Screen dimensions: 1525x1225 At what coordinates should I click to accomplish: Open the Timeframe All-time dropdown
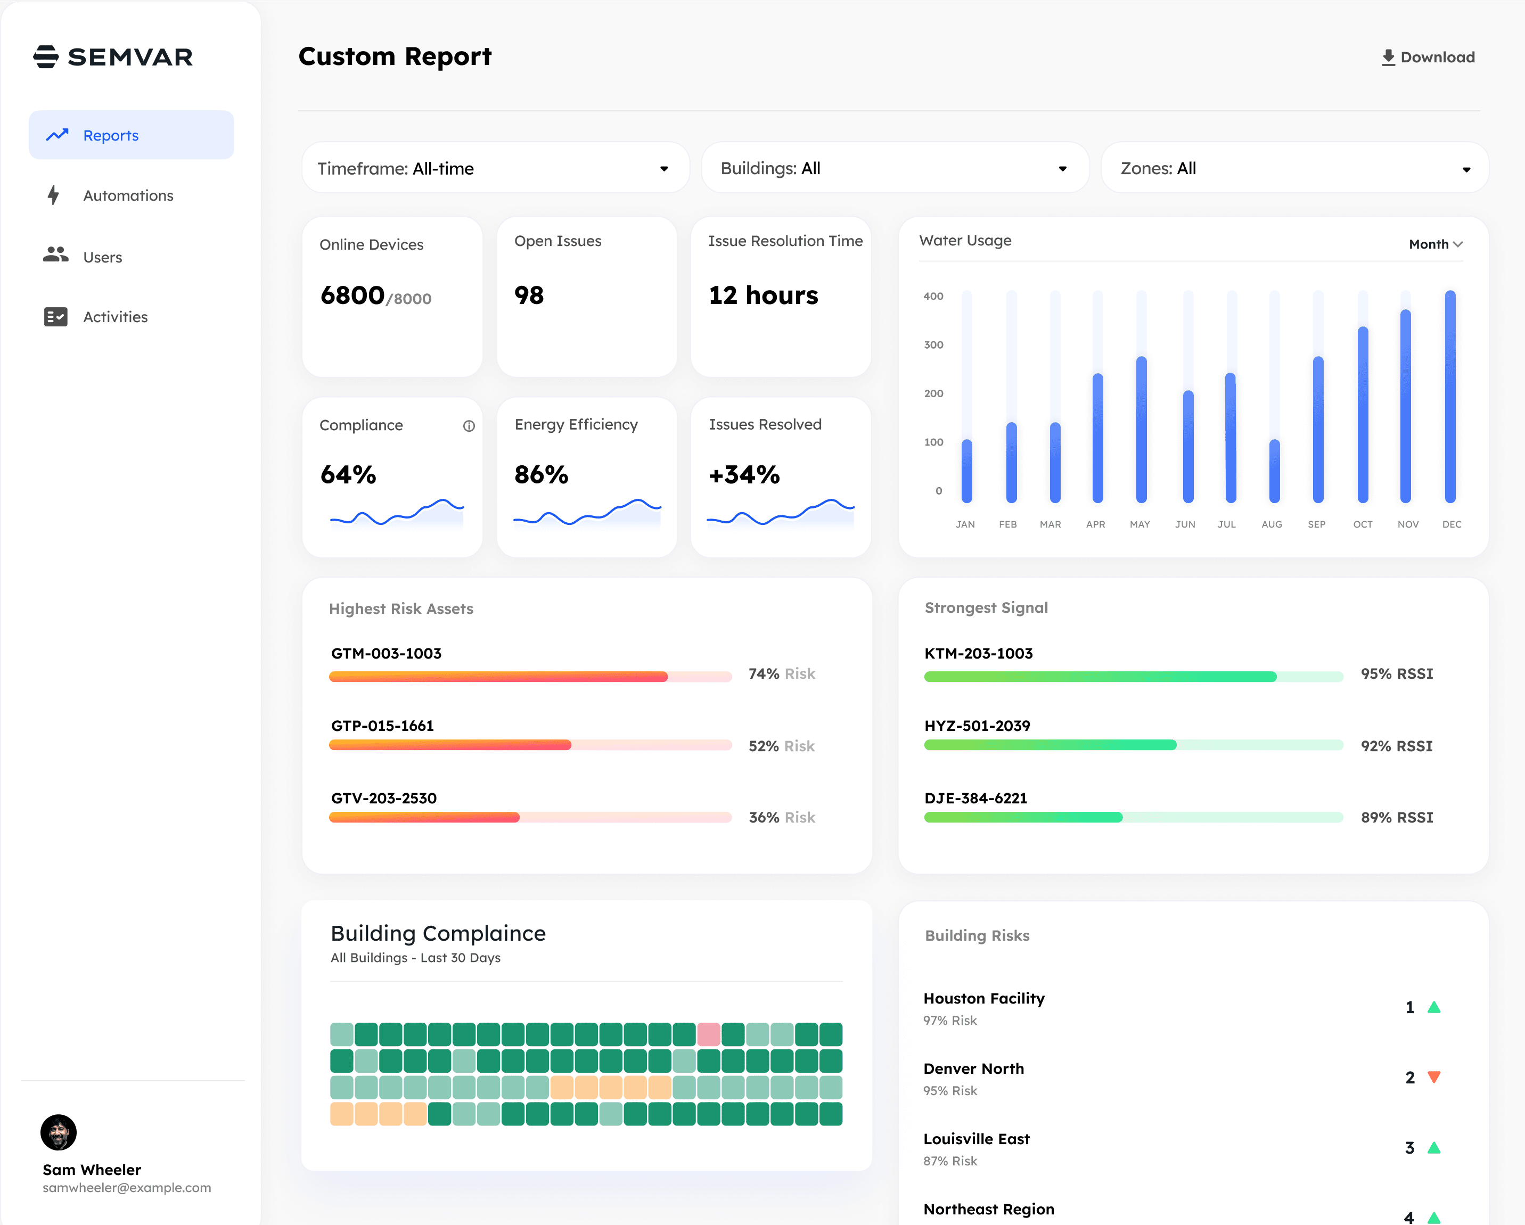pyautogui.click(x=495, y=168)
